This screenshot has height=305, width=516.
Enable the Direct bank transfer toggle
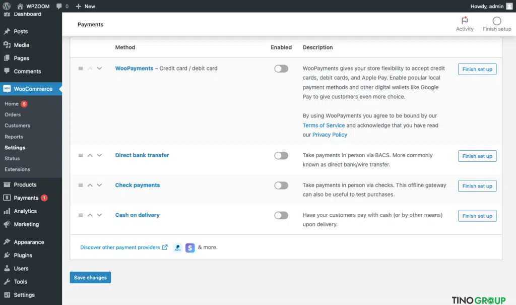tap(281, 155)
